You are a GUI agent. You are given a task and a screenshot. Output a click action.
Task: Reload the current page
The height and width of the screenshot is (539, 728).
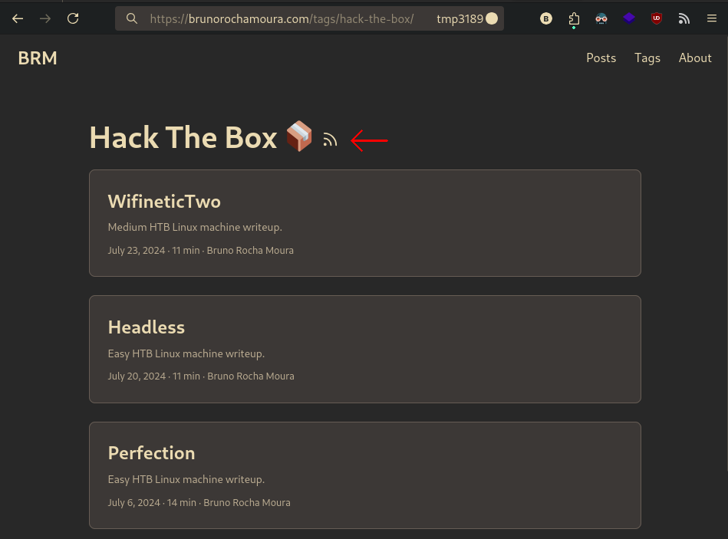73,18
